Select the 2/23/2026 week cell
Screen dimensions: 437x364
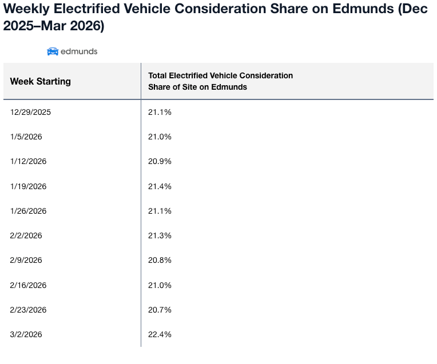29,310
